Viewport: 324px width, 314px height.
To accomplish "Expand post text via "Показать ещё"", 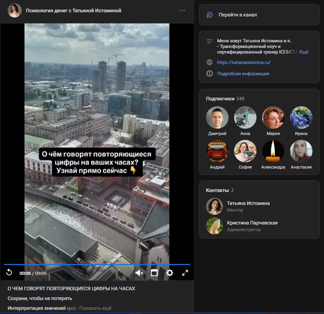I will pyautogui.click(x=95, y=308).
